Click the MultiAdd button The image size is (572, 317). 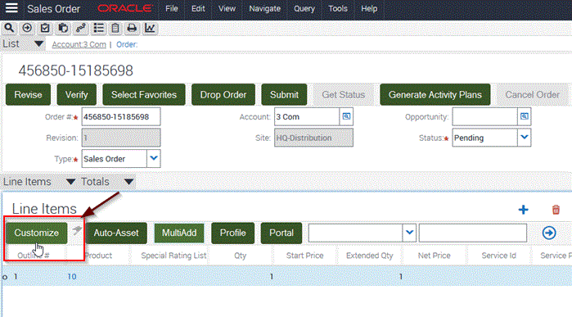pos(179,233)
